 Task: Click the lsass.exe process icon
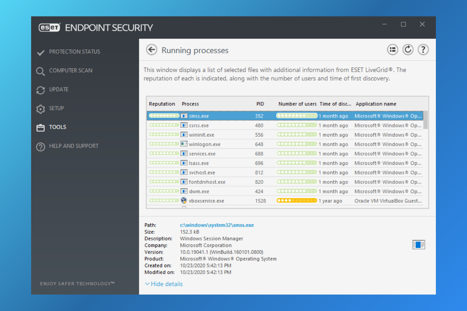click(x=184, y=163)
